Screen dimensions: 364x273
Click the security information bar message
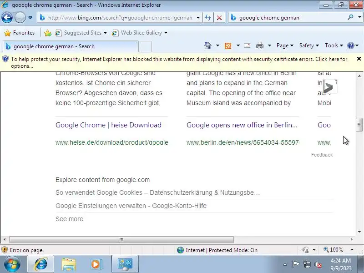coord(179,62)
